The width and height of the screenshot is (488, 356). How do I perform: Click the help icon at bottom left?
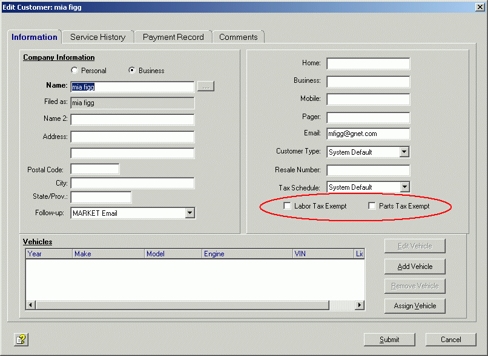coord(21,340)
